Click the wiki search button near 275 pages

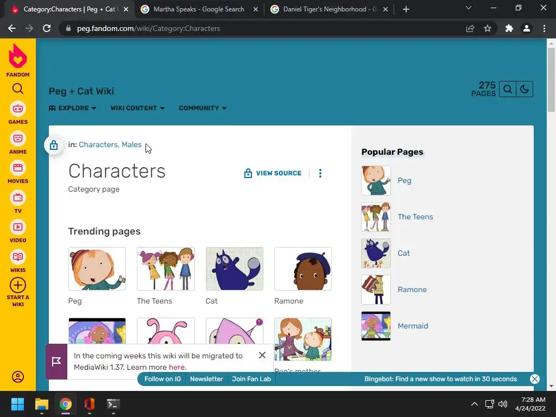pyautogui.click(x=508, y=89)
